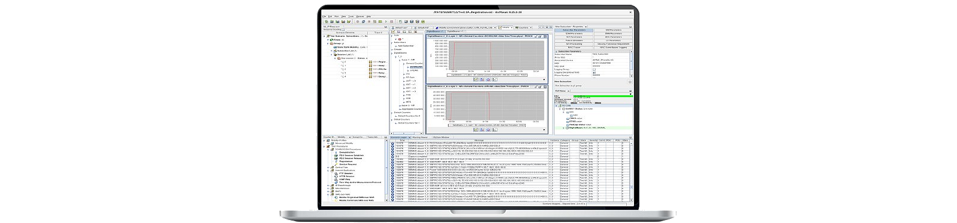This screenshot has height=223, width=957.
Task: Click the floppy-disk save icon in the main toolbar
Action: [x=412, y=21]
